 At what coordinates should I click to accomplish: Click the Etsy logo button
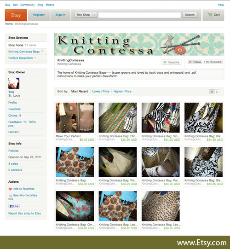click(16, 15)
